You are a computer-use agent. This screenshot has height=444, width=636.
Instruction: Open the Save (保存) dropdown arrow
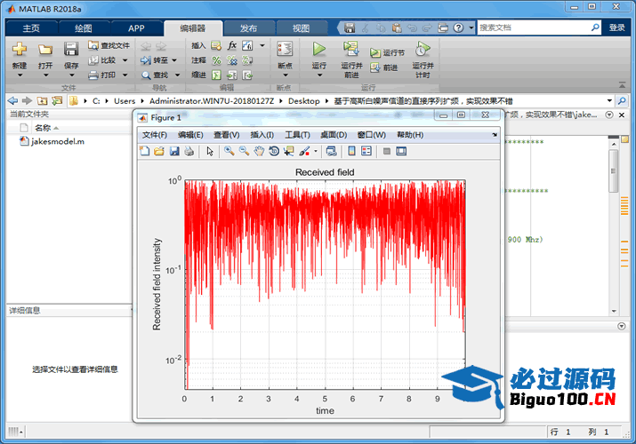pyautogui.click(x=71, y=77)
